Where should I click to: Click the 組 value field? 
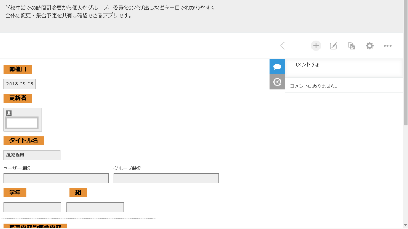click(x=95, y=207)
